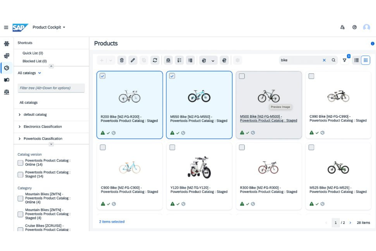Open the balance scale sidebar icon
The width and height of the screenshot is (376, 251).
(7, 92)
